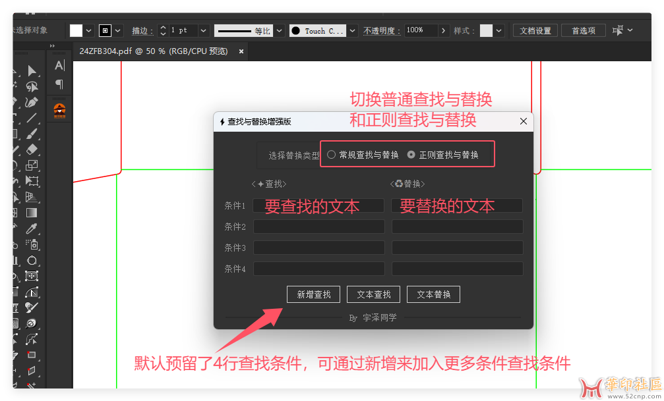Click the 条件3 replace text field

(x=458, y=248)
